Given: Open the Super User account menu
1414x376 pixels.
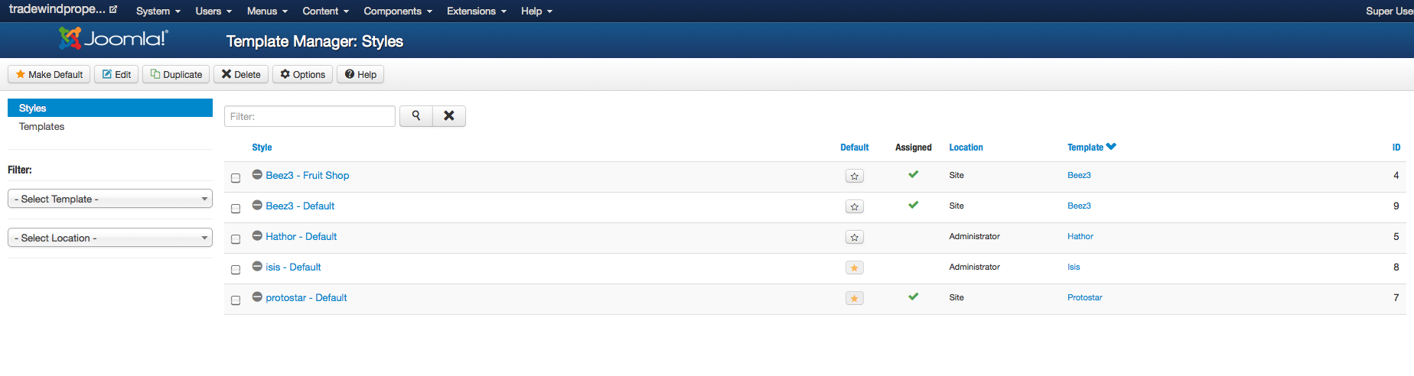Looking at the screenshot, I should 1390,11.
